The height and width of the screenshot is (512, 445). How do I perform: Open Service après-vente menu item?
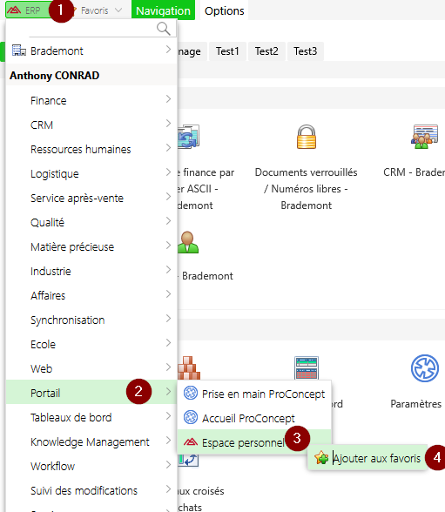[91, 198]
